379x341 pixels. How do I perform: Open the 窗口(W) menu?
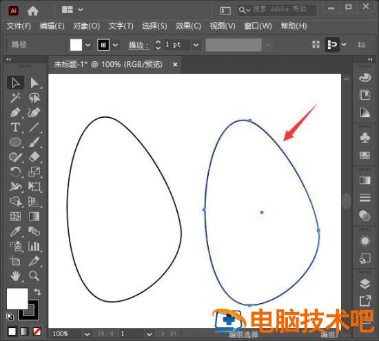258,26
